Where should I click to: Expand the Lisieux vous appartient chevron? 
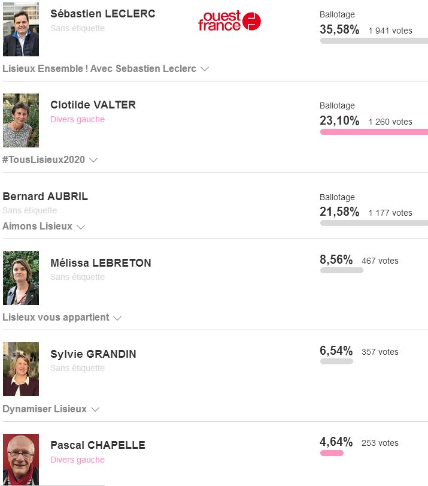[x=117, y=318]
